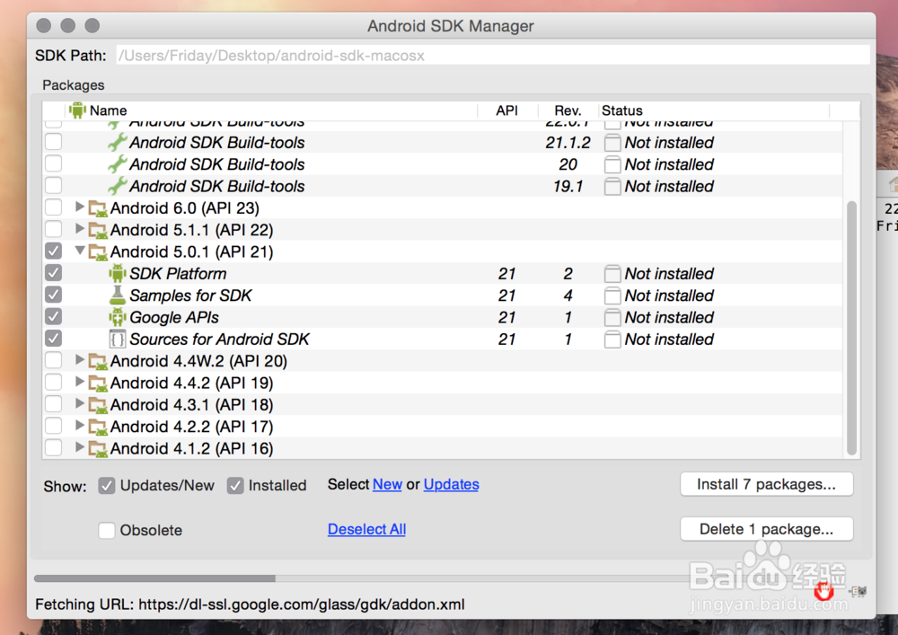Click the Updates selection link
Viewport: 898px width, 635px height.
pos(452,484)
